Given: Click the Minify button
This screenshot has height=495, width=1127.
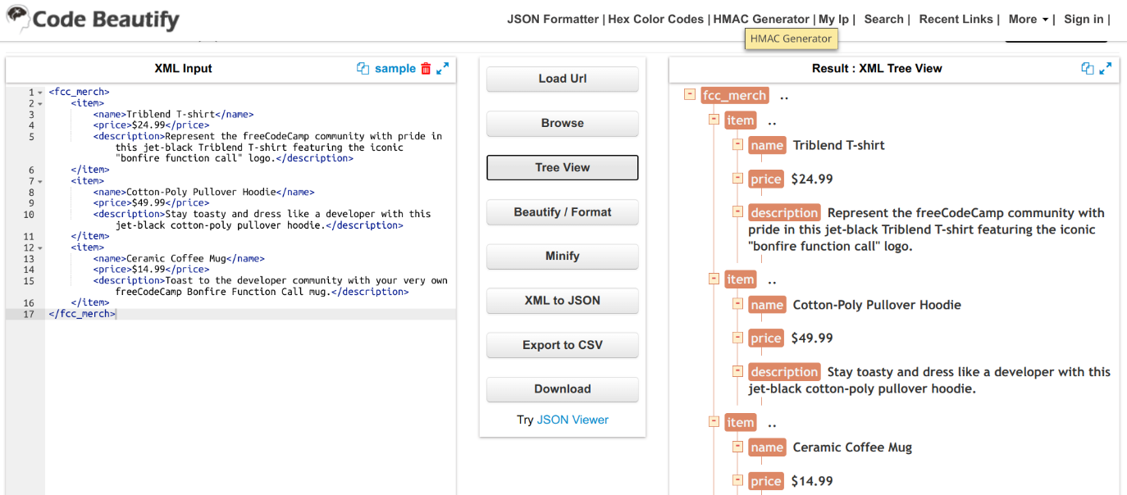Looking at the screenshot, I should (x=562, y=257).
